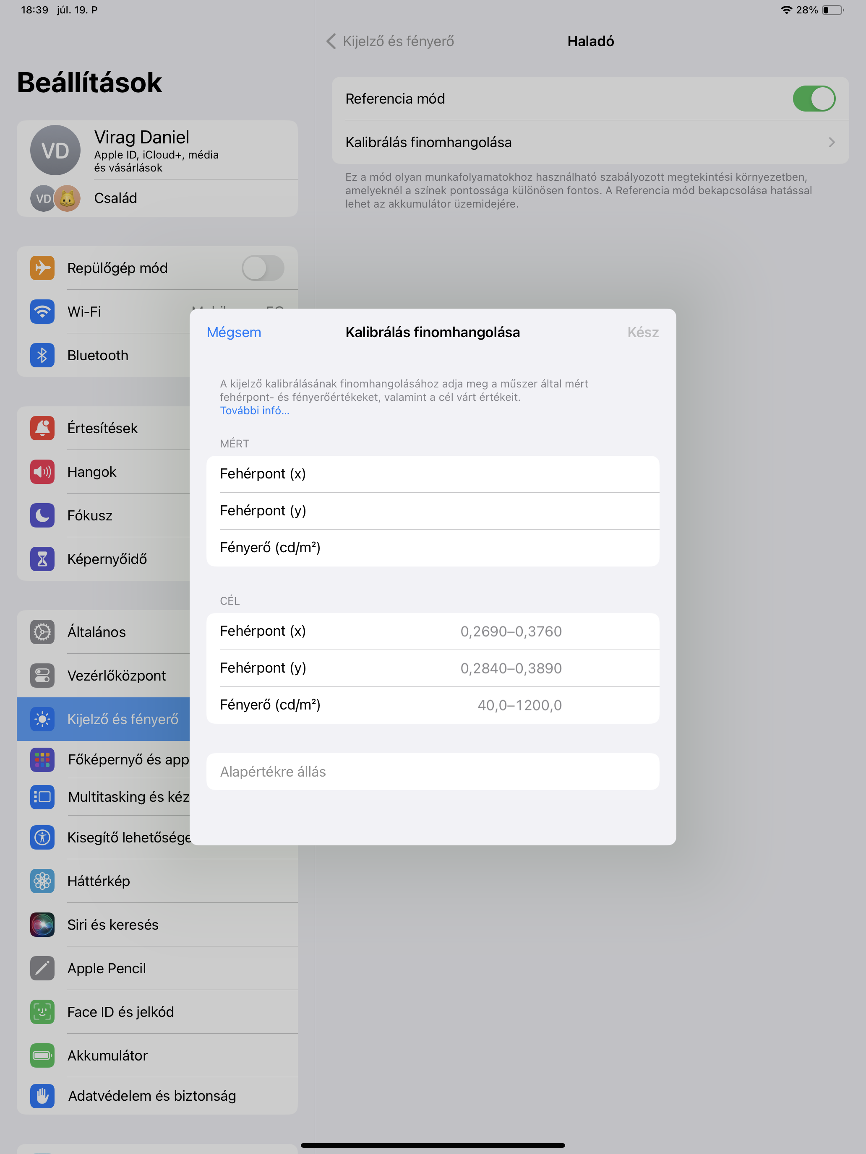The width and height of the screenshot is (866, 1154).
Task: Tap the Siri és keresés icon
Action: coord(42,925)
